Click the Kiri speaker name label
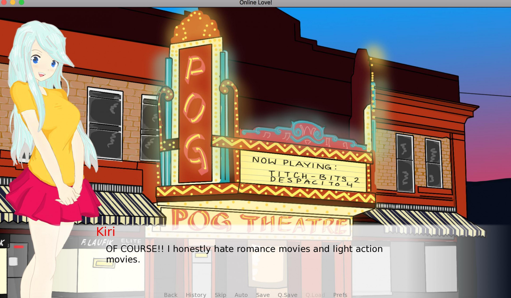This screenshot has width=511, height=298. point(106,232)
